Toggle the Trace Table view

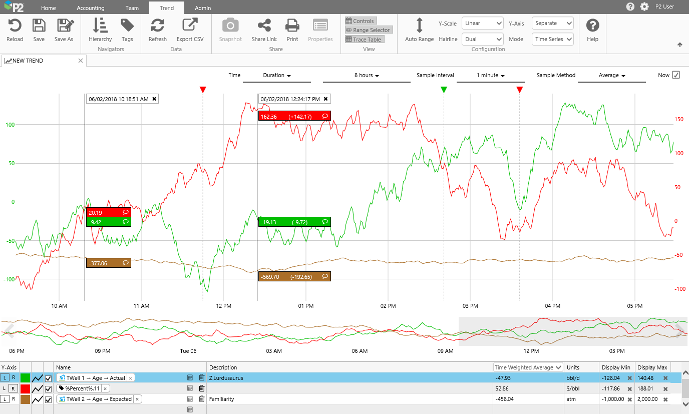tap(364, 40)
